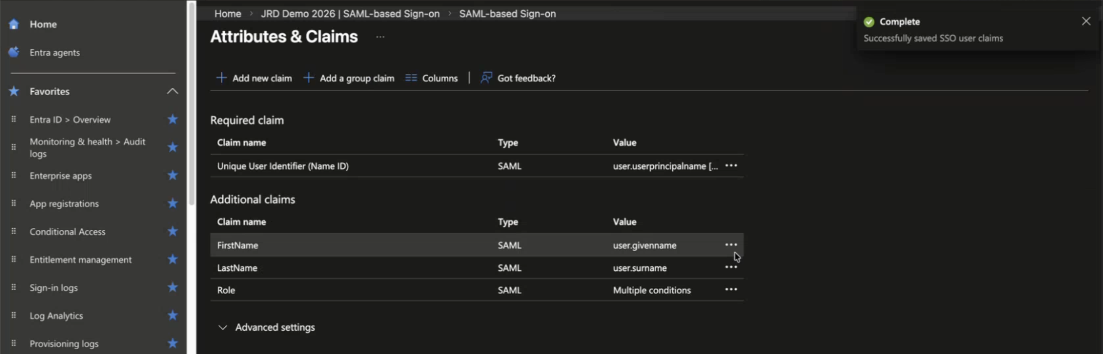Open Log Analytics favorite
Screen dimensions: 1103x354
coord(56,316)
